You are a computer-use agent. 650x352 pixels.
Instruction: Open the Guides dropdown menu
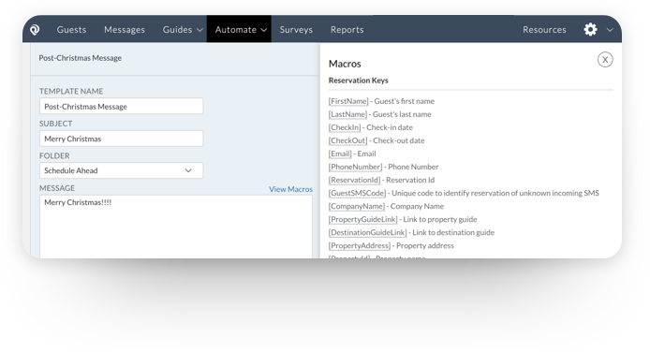point(183,29)
